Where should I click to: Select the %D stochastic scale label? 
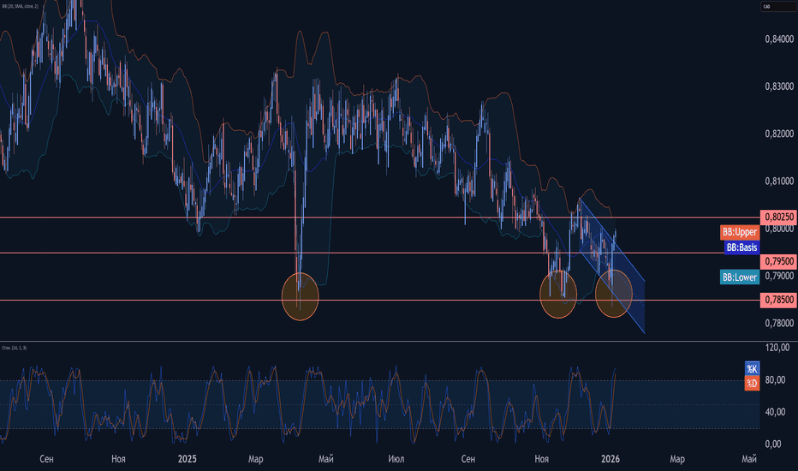click(752, 383)
